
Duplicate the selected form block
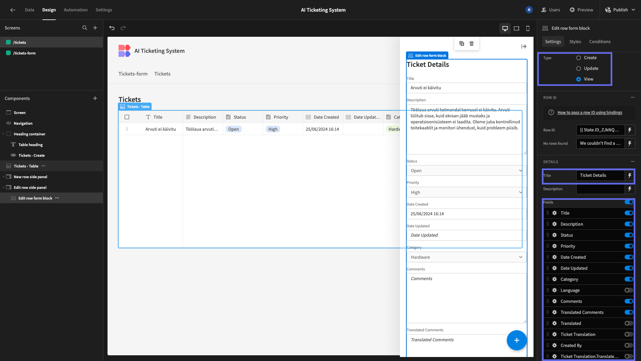coord(462,43)
